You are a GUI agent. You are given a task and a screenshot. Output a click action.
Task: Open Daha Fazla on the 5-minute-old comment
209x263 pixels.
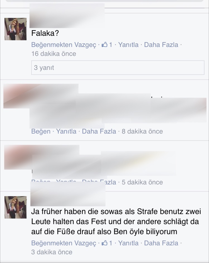pos(99,182)
